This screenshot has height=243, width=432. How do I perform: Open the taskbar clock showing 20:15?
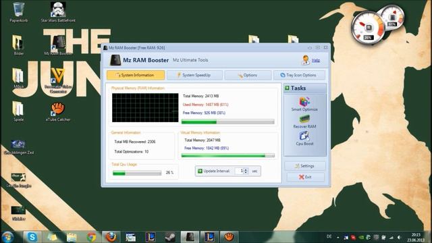pos(416,237)
